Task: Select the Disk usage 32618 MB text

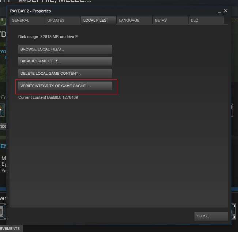Action: (x=49, y=37)
